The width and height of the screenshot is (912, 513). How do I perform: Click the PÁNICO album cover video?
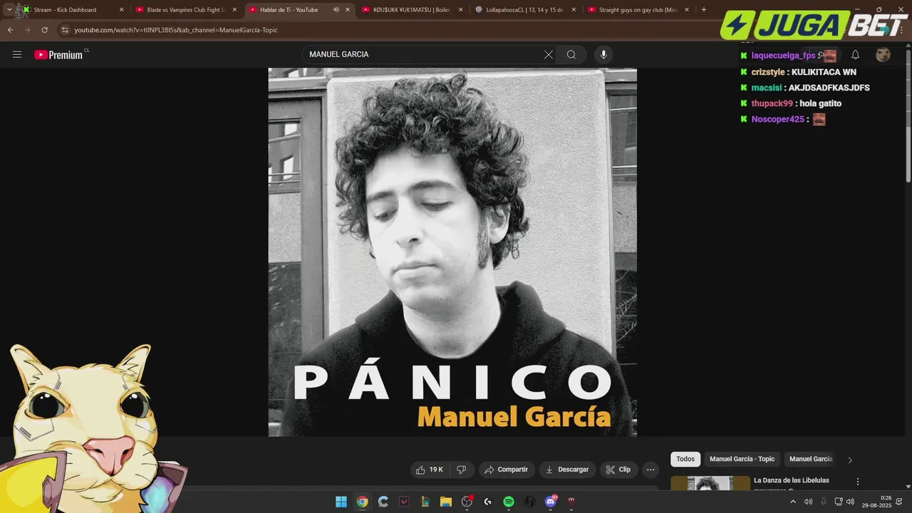tap(452, 252)
